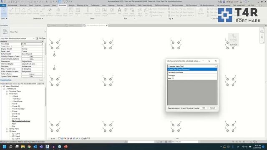Viewport: 267px width, 150px height.
Task: Click OK in the parameter dialog
Action: point(204,108)
